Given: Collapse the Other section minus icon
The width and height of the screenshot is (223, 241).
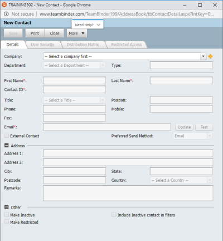Looking at the screenshot, I should pos(7,207).
